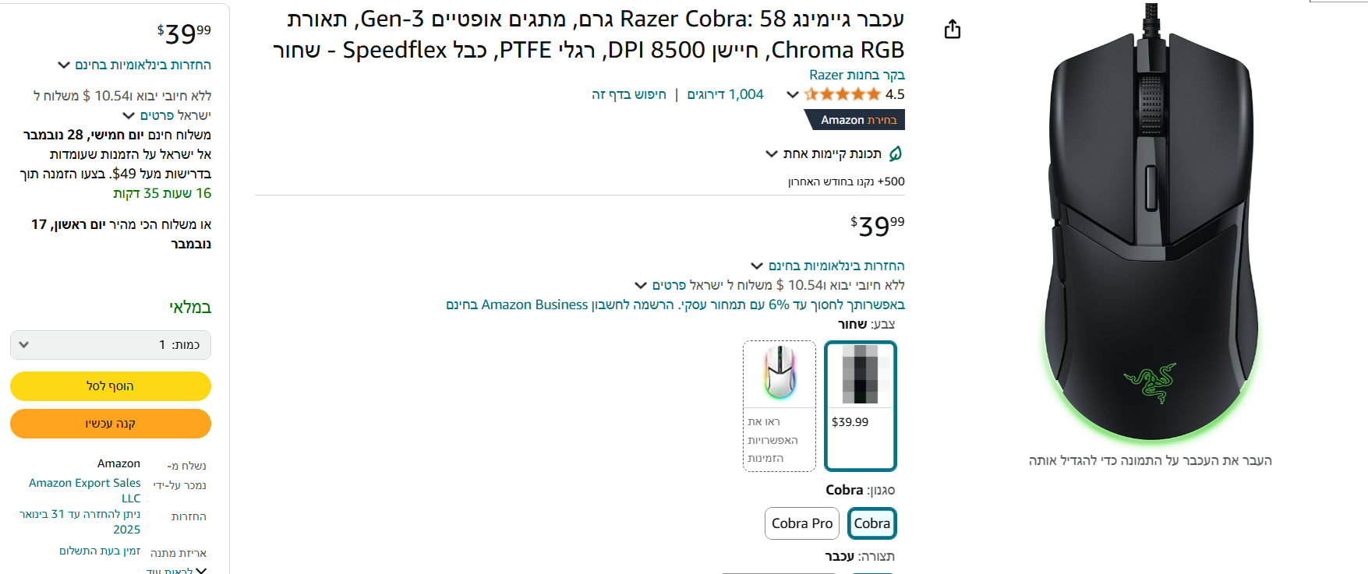
Task: Open the rating breakdown chevron beside stars
Action: click(792, 94)
